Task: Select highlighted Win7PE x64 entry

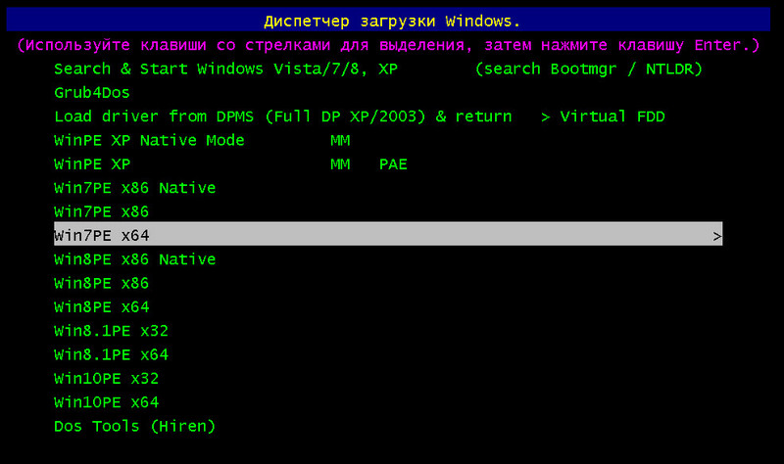Action: (x=388, y=234)
